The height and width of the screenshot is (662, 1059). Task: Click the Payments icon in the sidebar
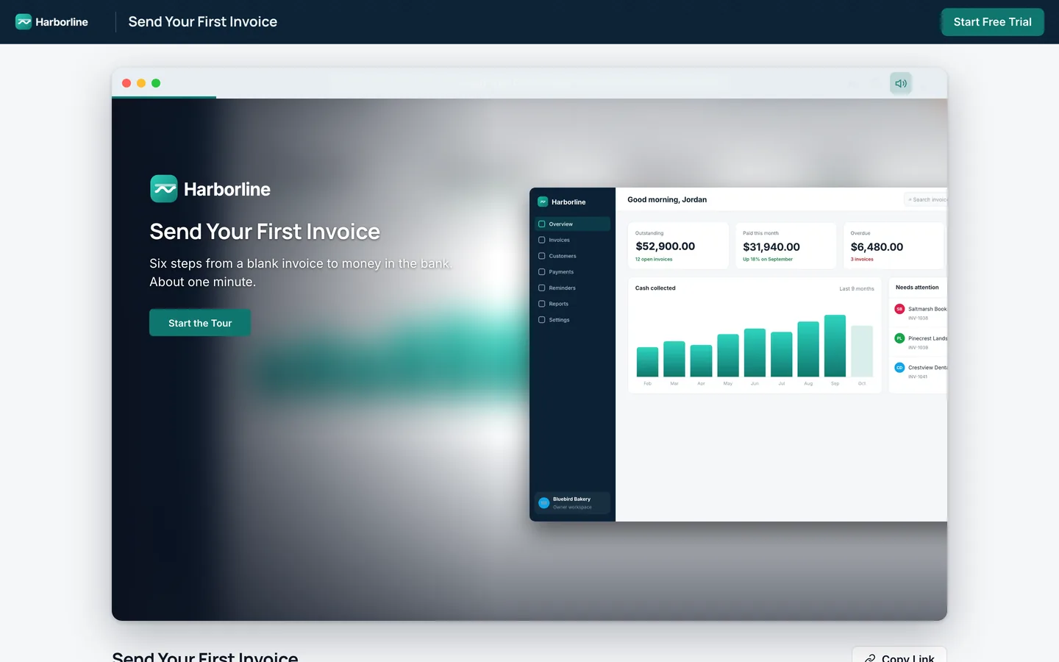(x=542, y=272)
